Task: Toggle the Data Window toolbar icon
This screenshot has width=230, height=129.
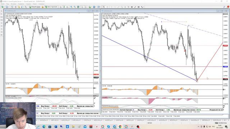Action: click(15, 7)
